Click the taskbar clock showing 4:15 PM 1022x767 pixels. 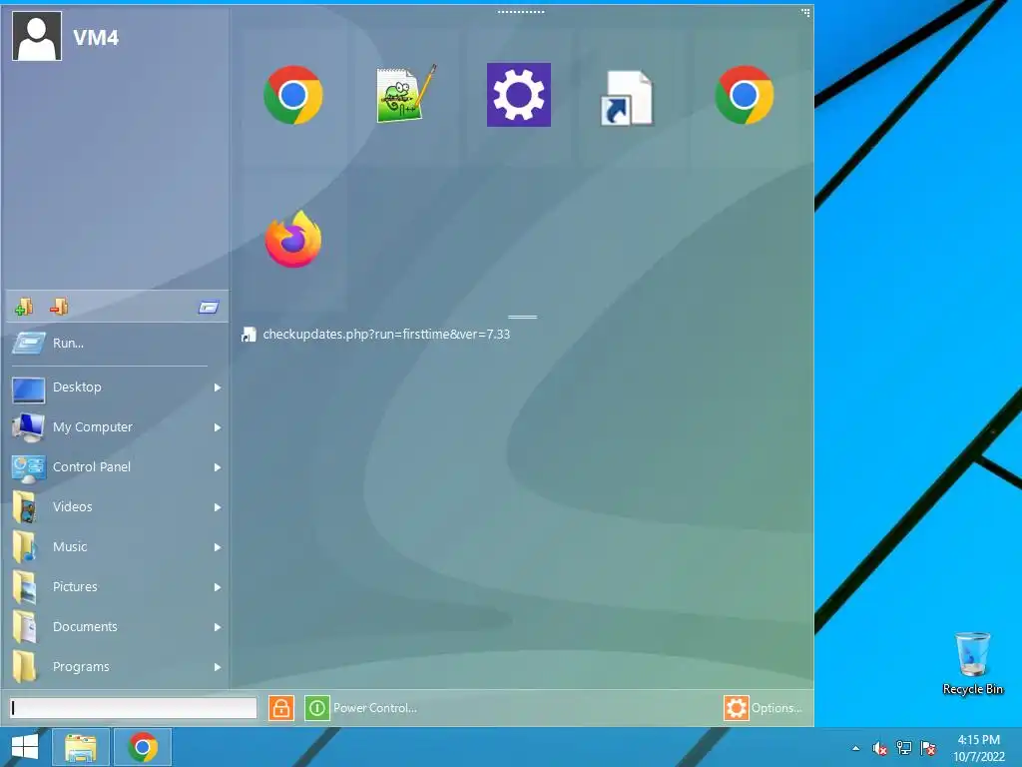click(978, 748)
